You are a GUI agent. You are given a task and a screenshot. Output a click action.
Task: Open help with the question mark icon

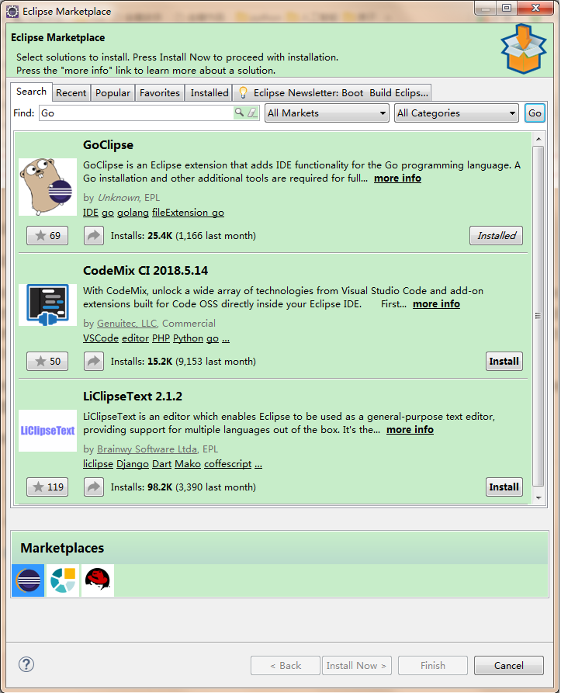pyautogui.click(x=26, y=664)
